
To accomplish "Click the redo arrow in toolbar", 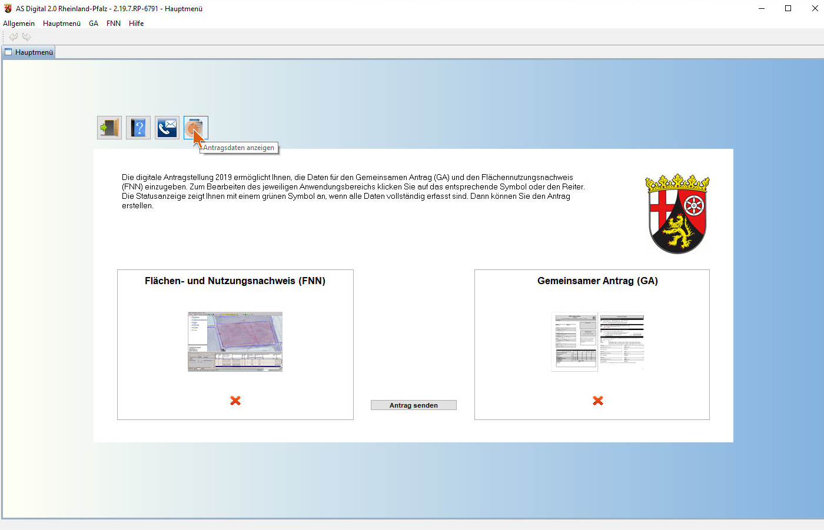I will (26, 36).
